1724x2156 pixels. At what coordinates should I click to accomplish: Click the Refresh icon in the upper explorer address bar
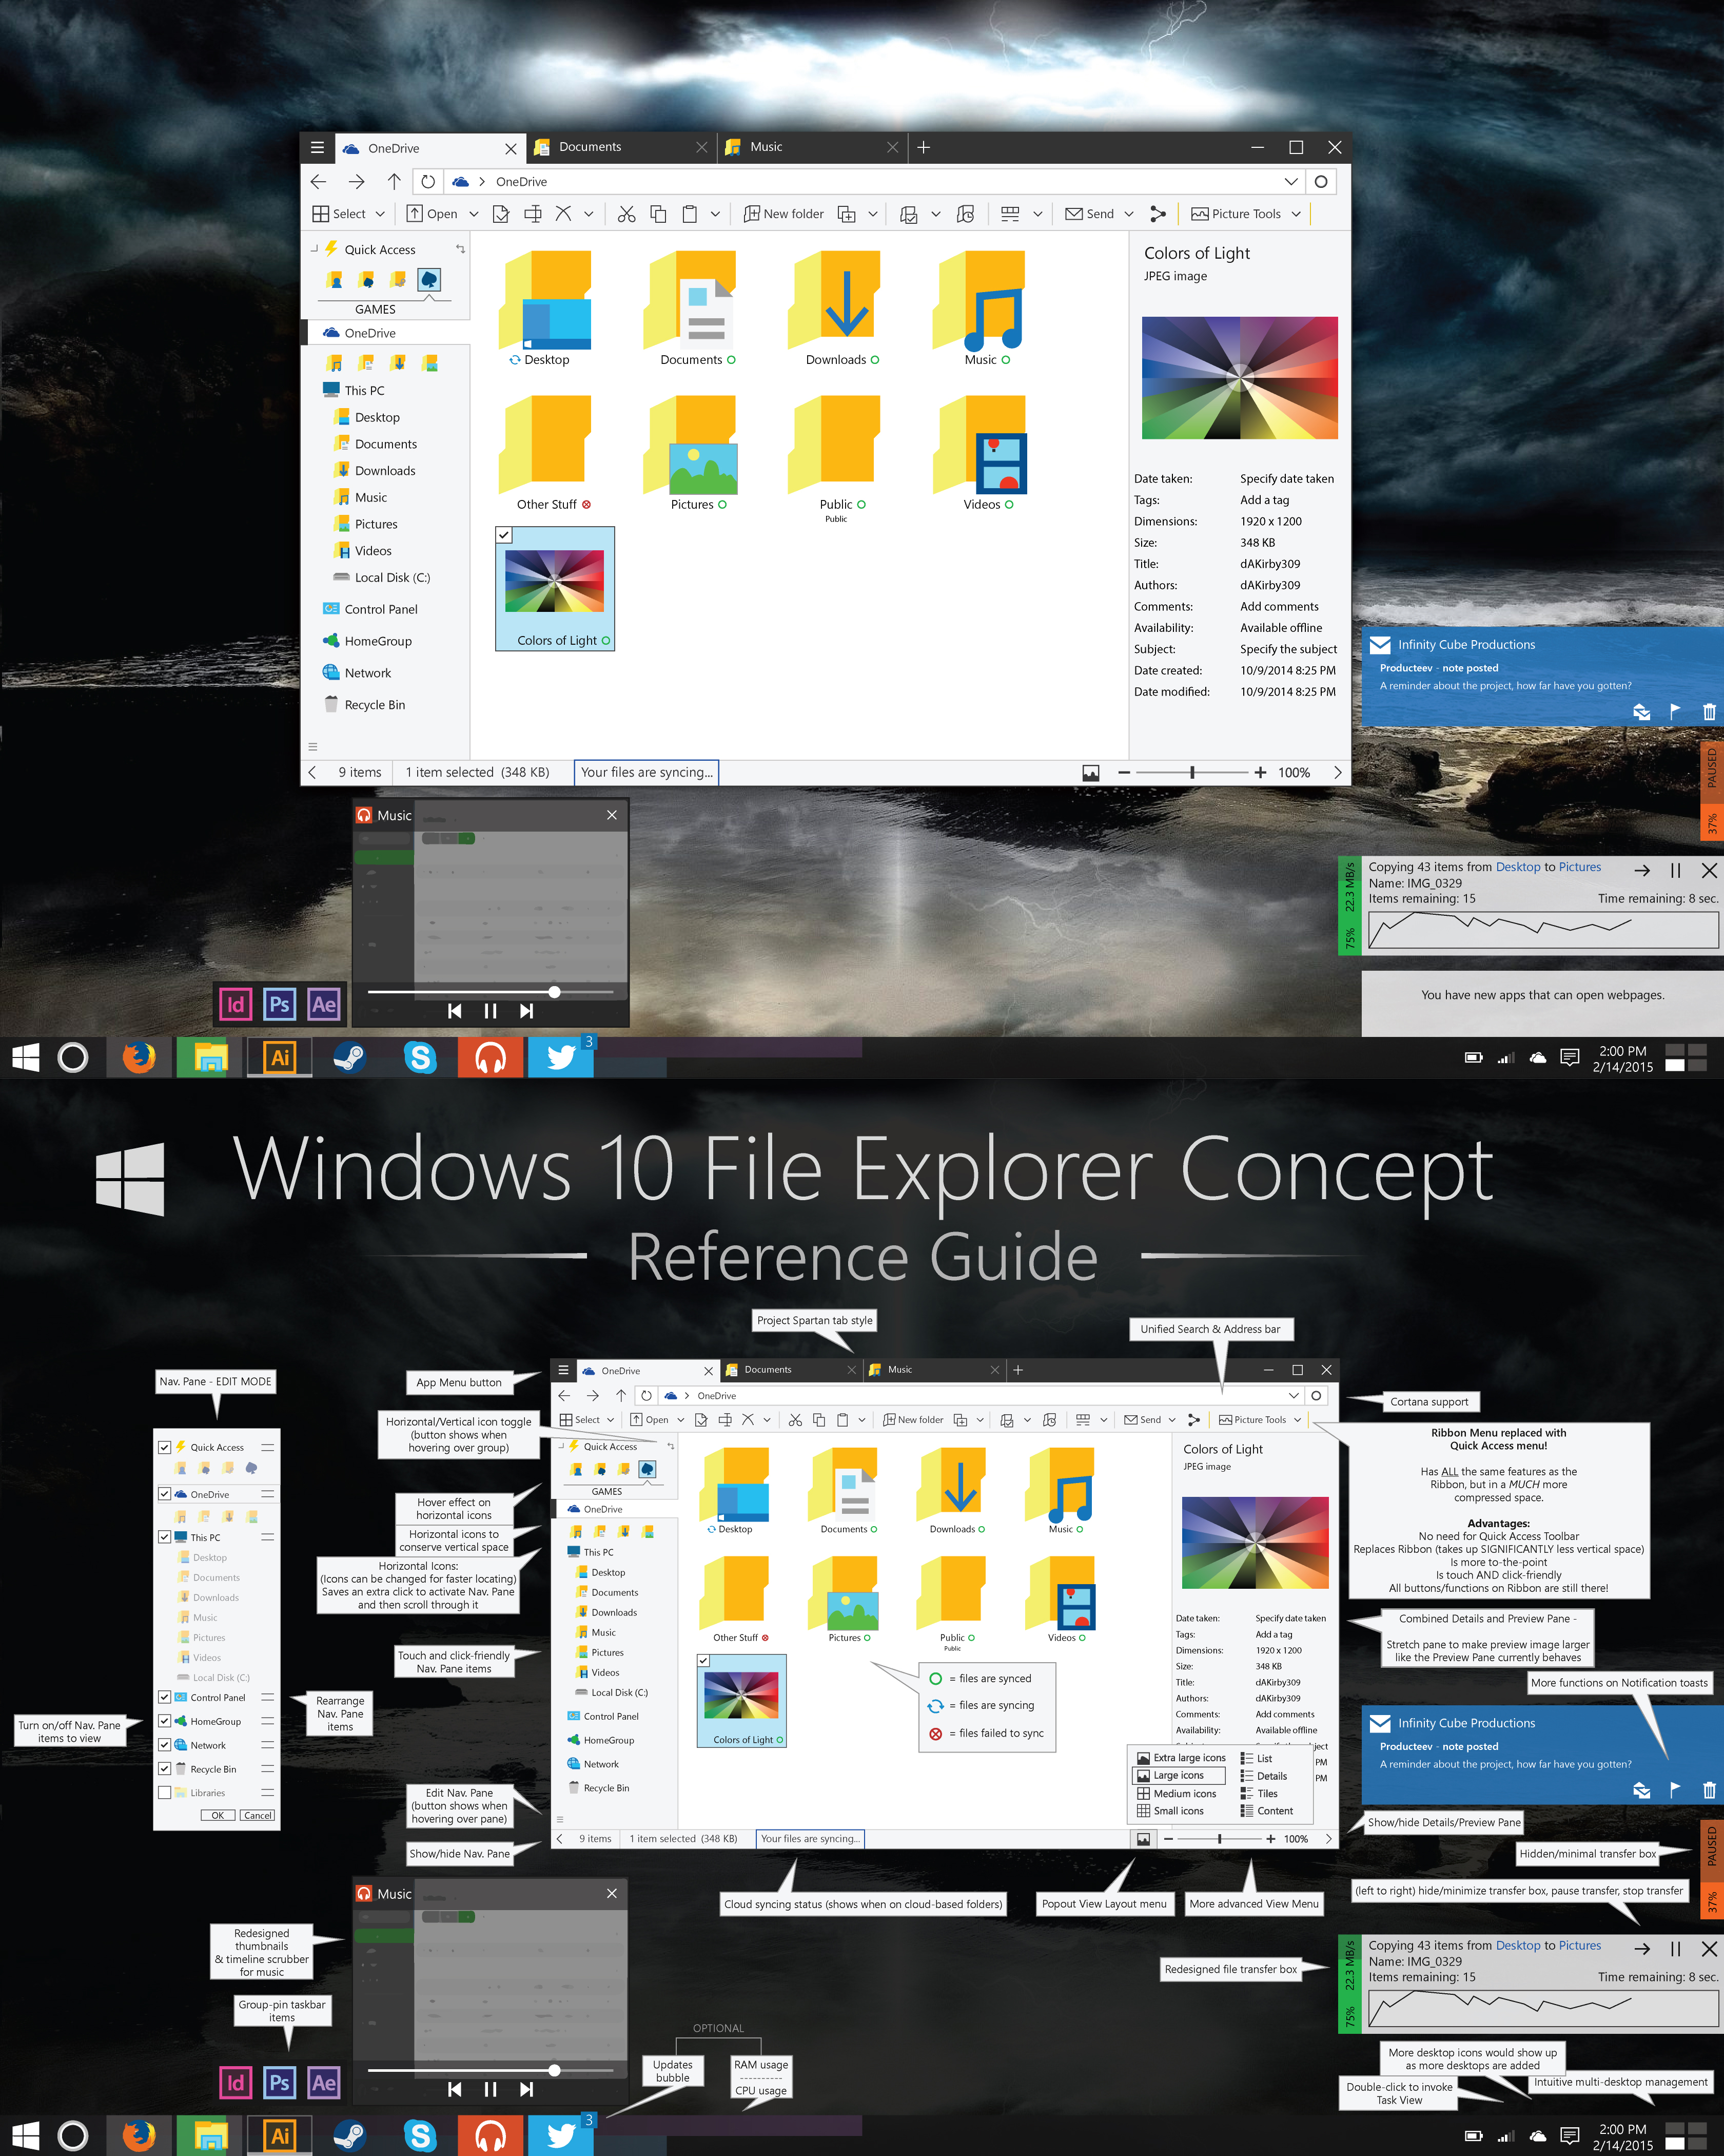(x=428, y=181)
